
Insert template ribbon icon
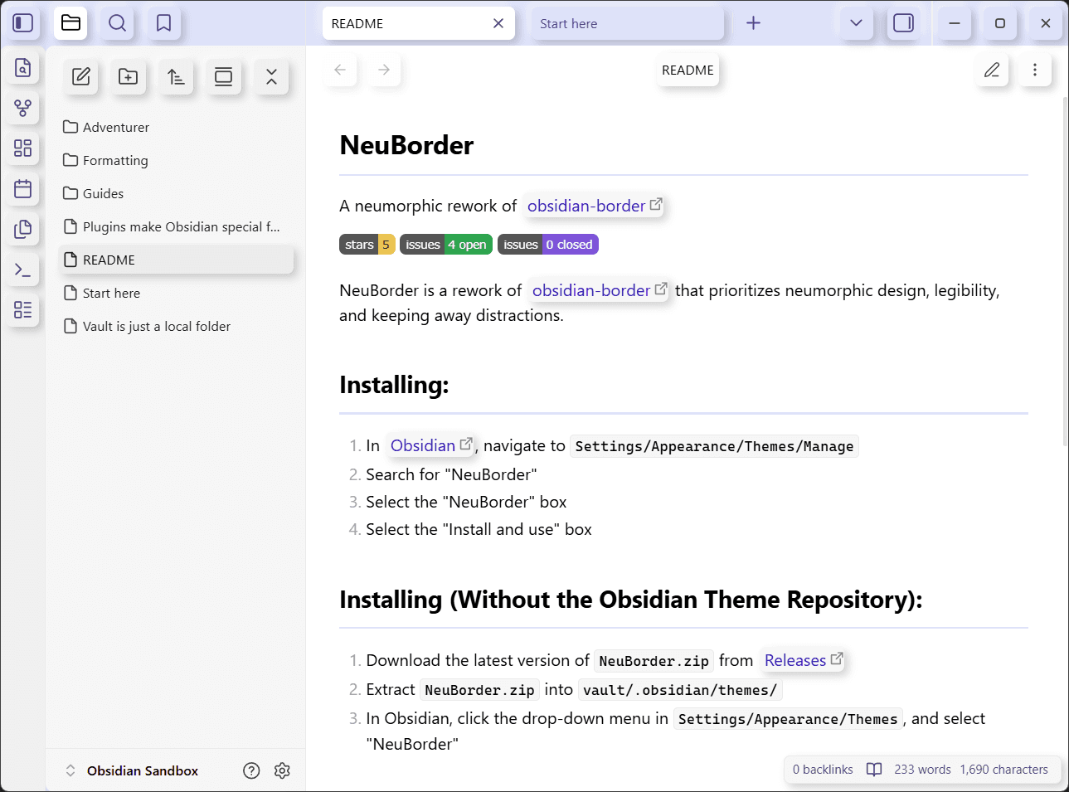23,230
